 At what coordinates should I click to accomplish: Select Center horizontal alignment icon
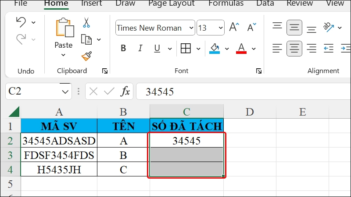[294, 48]
